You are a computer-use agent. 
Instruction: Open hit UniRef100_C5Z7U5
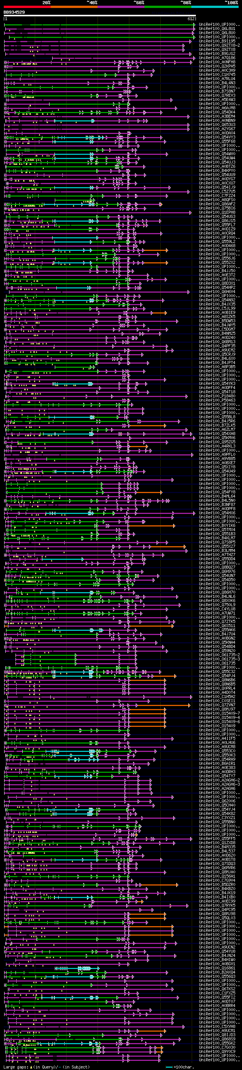coord(217,191)
